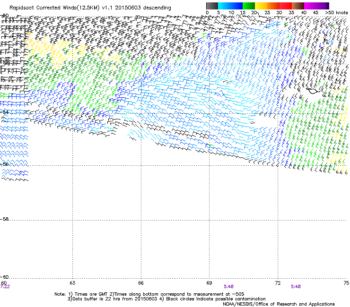
Task: Click the 5:48 time stamp near longitude 69
Action: (228, 287)
